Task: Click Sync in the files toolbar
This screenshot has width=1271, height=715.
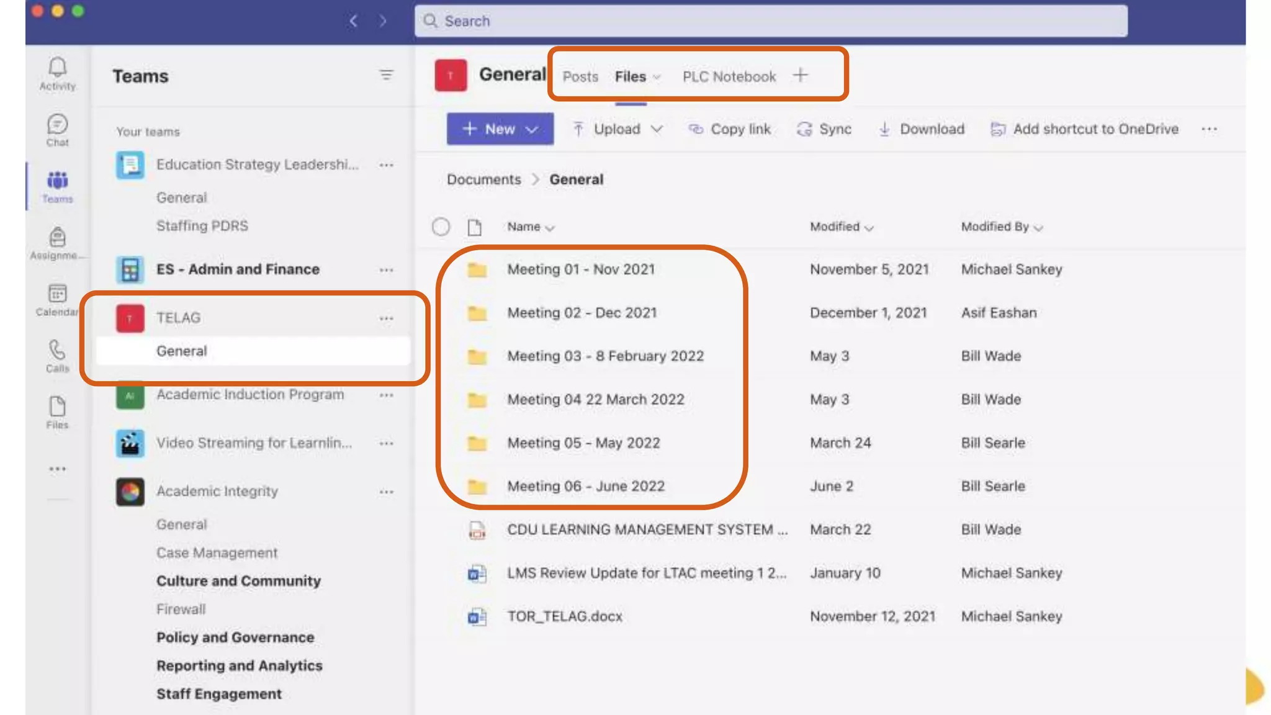Action: (x=824, y=129)
